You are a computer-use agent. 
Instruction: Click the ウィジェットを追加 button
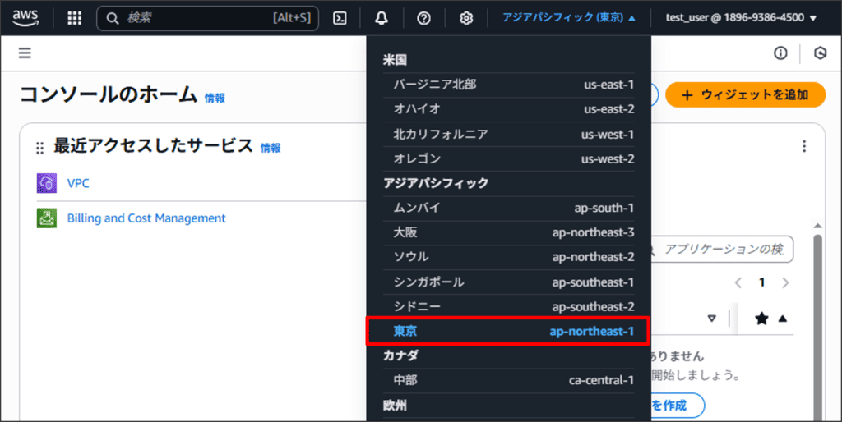[745, 95]
